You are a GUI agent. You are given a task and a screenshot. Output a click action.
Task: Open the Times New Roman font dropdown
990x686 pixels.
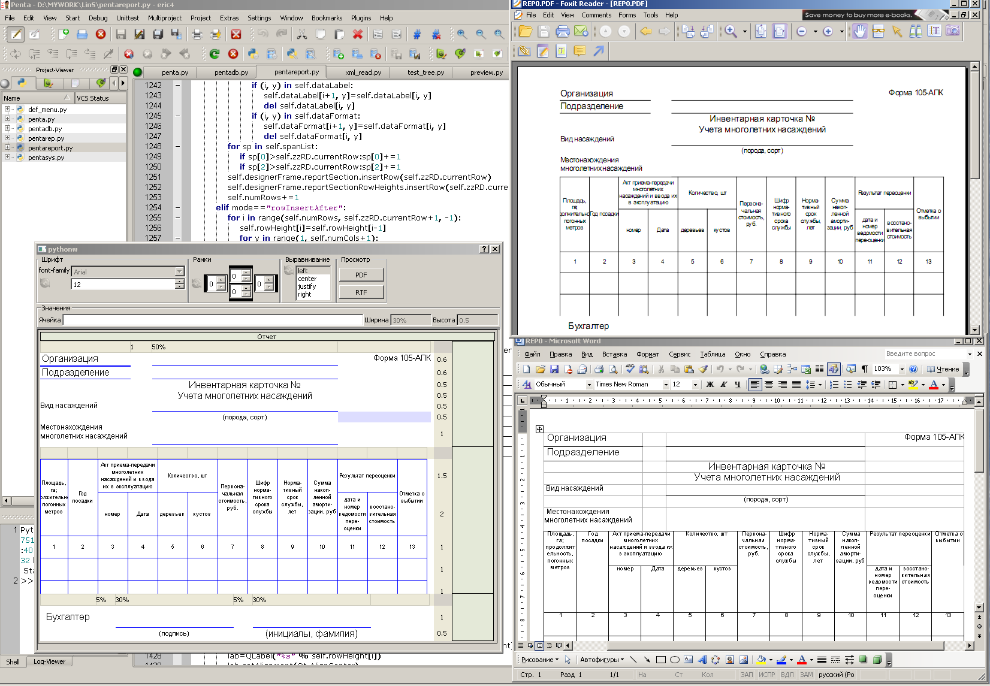(665, 385)
